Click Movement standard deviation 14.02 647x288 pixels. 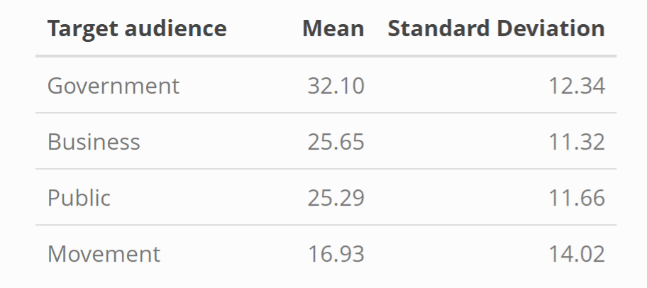(x=576, y=253)
